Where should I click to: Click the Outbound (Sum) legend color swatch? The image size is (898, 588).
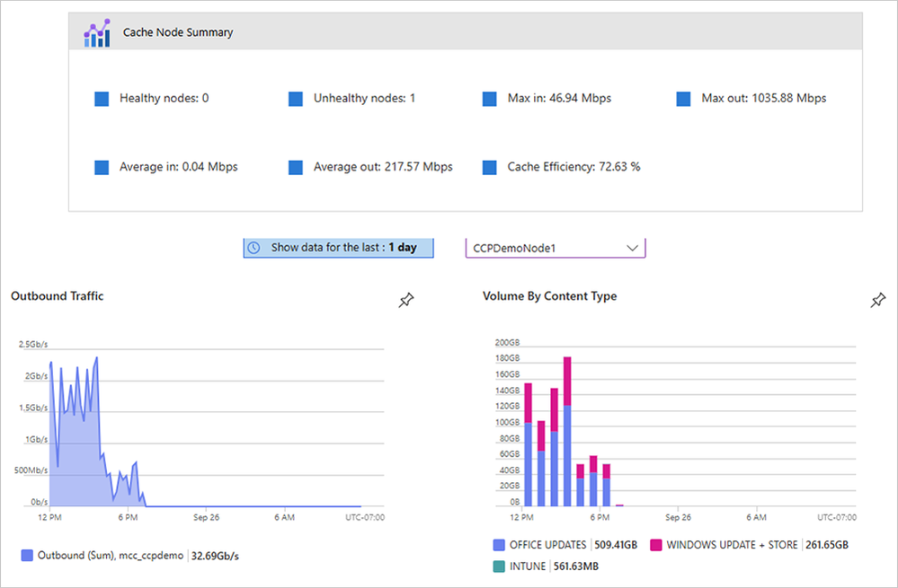pos(27,556)
